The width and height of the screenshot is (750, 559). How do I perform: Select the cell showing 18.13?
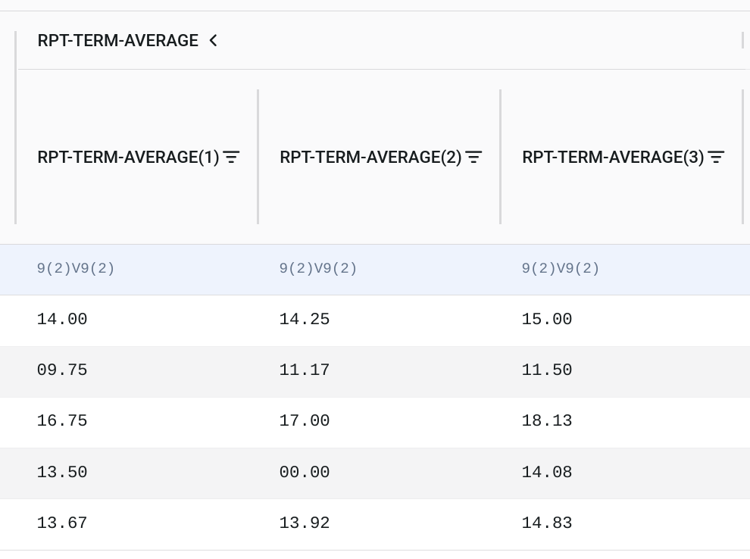coord(622,422)
